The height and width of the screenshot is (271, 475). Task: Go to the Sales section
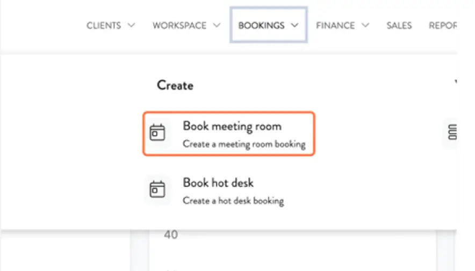click(x=399, y=25)
